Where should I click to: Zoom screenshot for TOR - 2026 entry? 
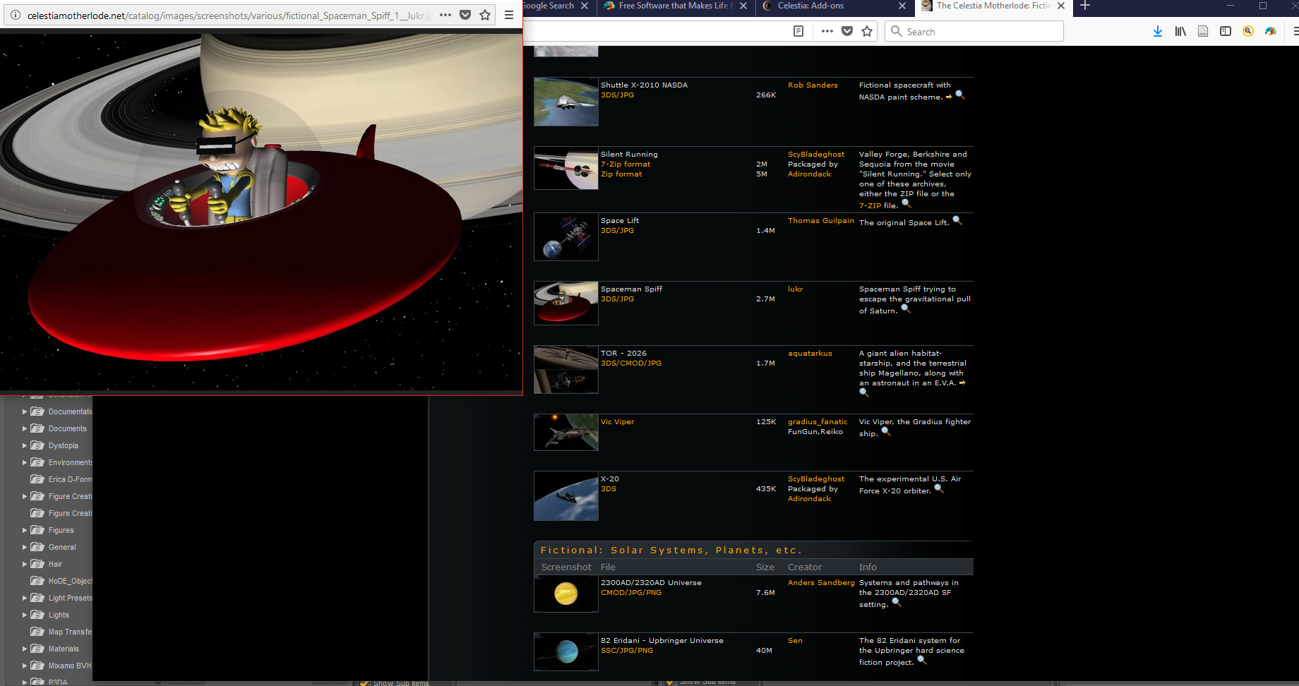pos(864,392)
